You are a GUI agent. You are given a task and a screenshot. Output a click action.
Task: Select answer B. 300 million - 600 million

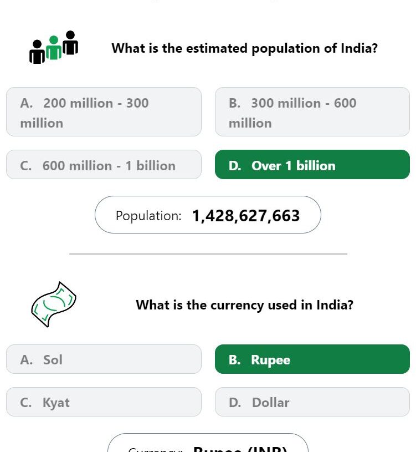click(x=312, y=112)
